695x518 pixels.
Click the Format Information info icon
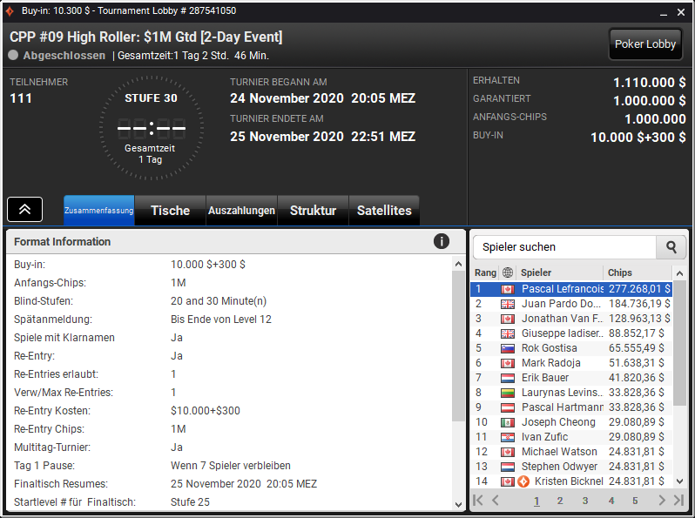point(441,241)
